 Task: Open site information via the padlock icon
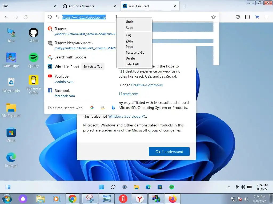click(x=57, y=17)
